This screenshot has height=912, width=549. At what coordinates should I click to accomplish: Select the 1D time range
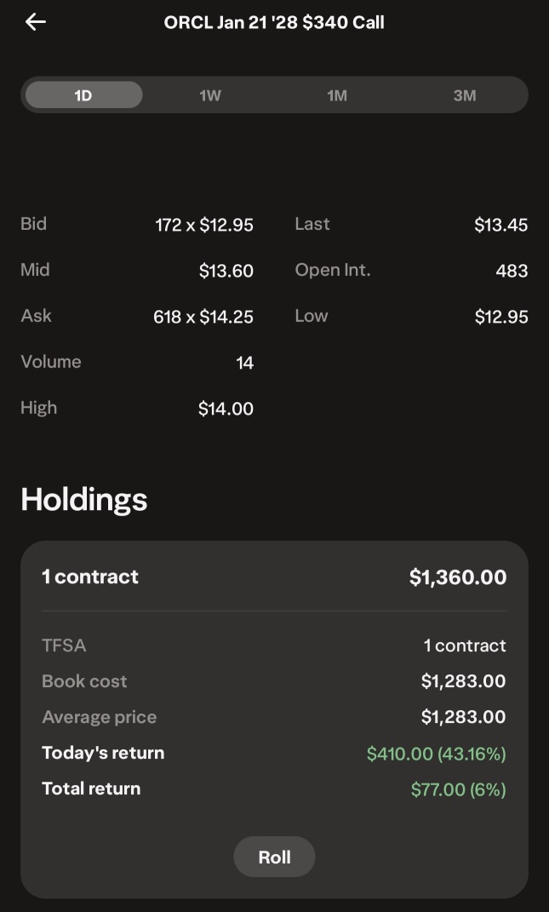(83, 95)
